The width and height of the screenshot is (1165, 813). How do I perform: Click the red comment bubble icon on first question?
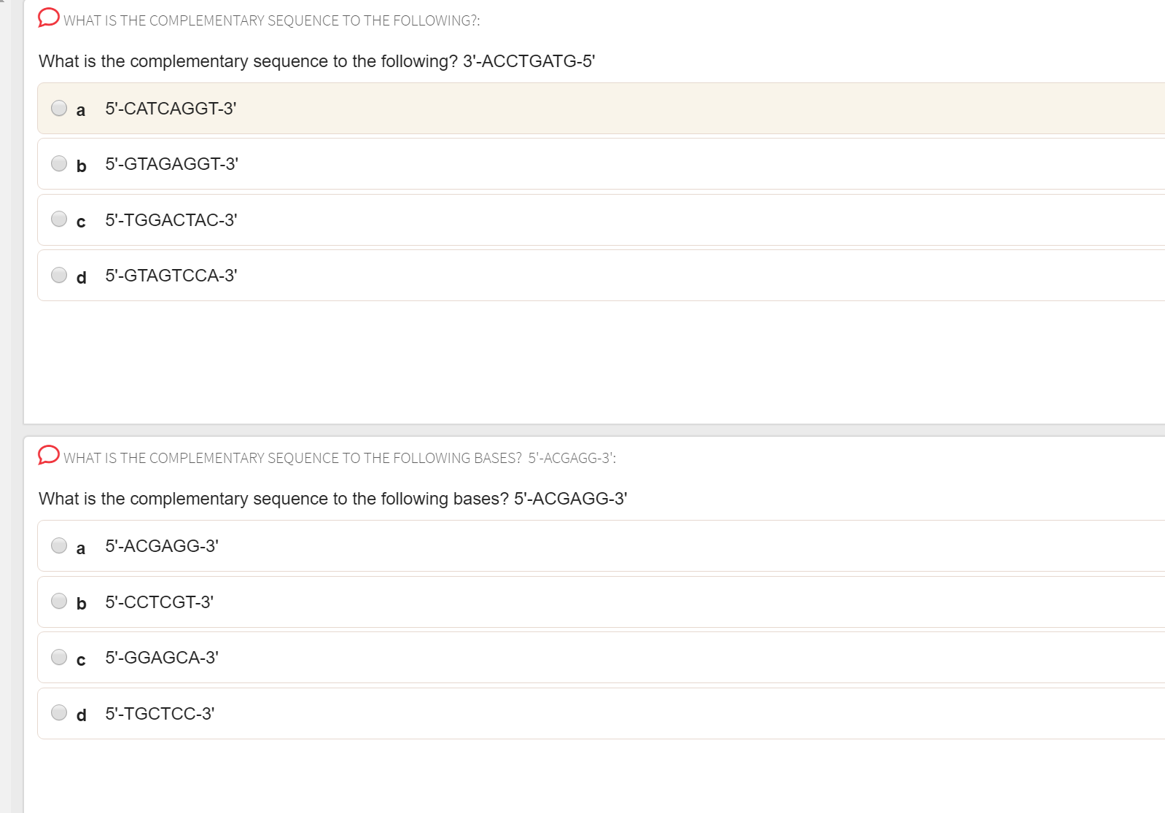(x=49, y=17)
